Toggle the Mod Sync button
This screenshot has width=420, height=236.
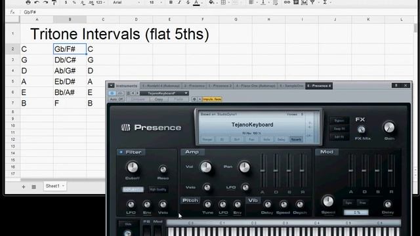(348, 203)
